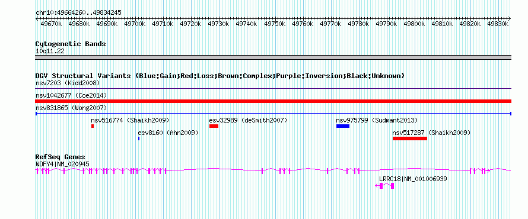The width and height of the screenshot is (528, 219).
Task: Select the gray 10q11.22 cytogenetic band bar
Action: click(273, 57)
